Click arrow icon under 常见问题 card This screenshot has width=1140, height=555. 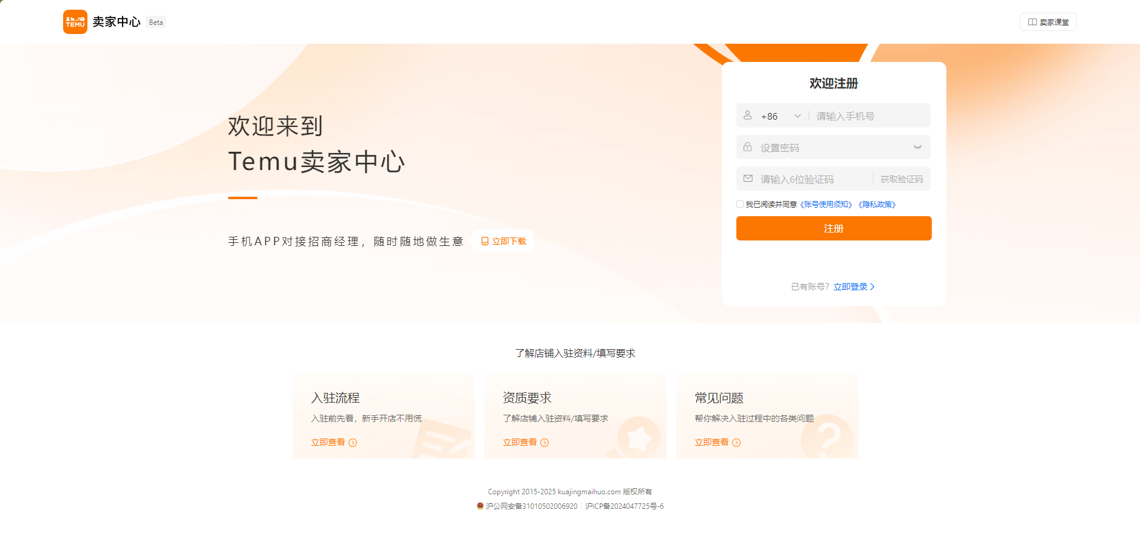[736, 443]
